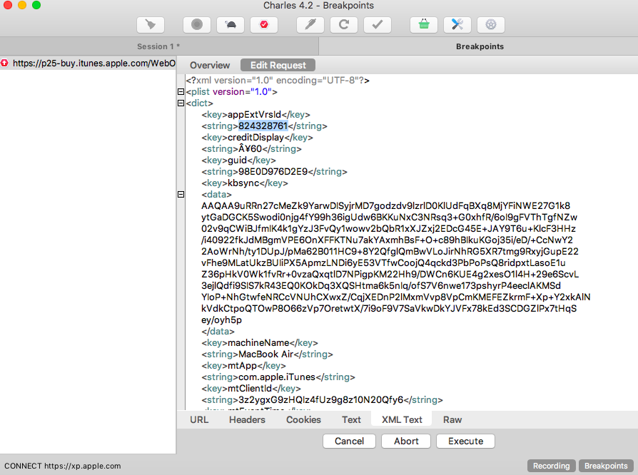Screen dimensions: 638x475
Task: Click the mtClientId key text
Action: point(250,389)
